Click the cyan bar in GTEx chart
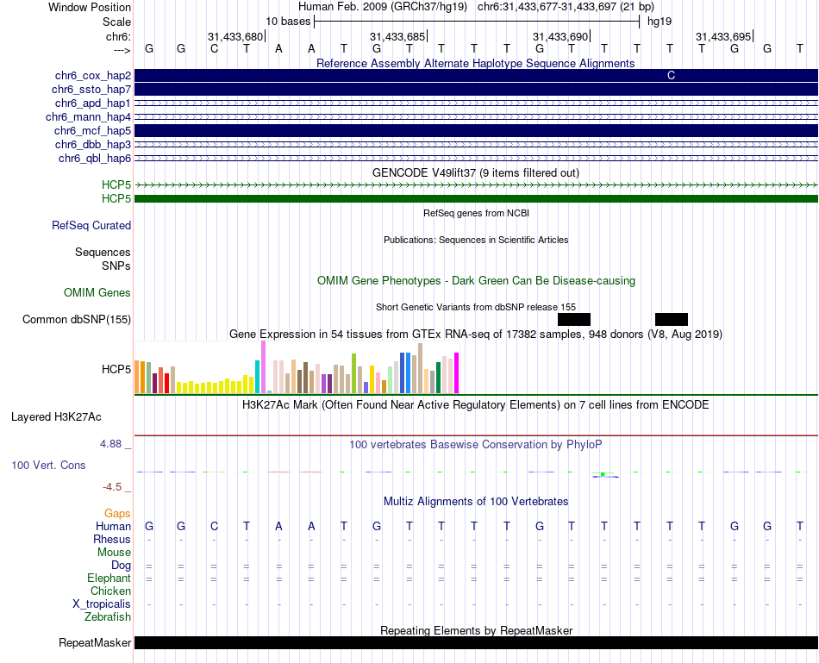Viewport: 819px width, 663px height. tap(257, 377)
